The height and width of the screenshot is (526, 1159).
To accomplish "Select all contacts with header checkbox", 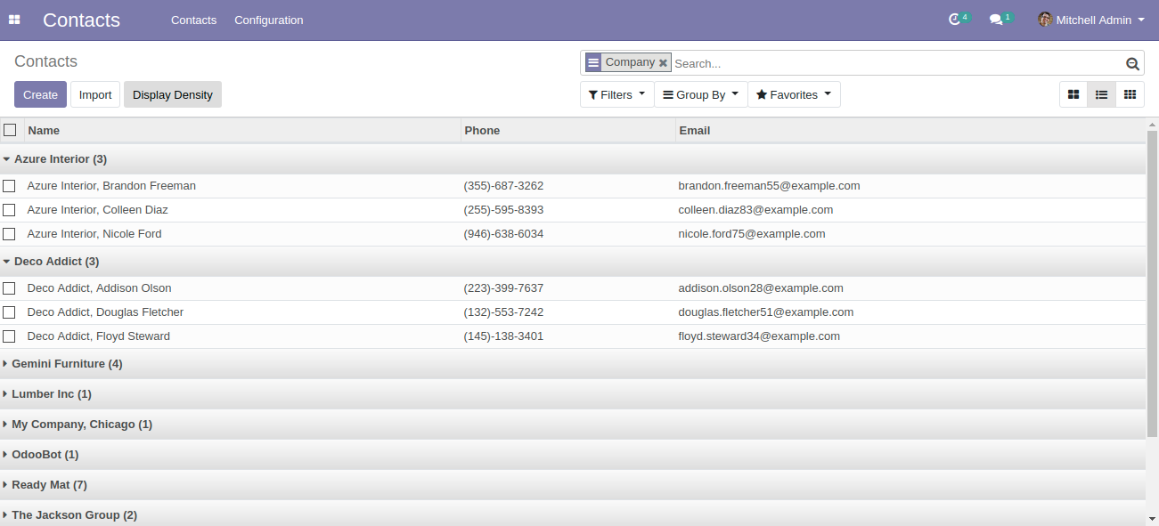I will point(10,130).
